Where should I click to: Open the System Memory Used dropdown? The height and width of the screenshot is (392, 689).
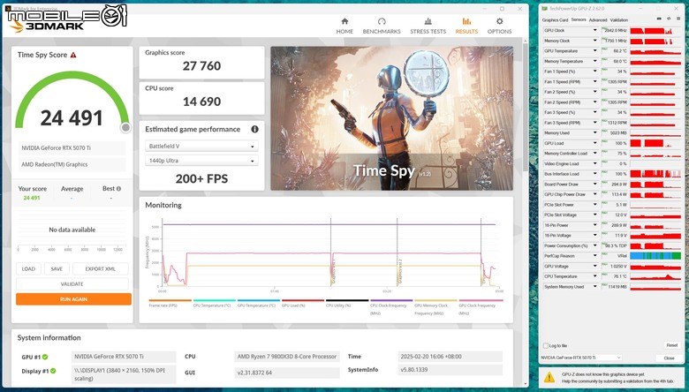(595, 287)
